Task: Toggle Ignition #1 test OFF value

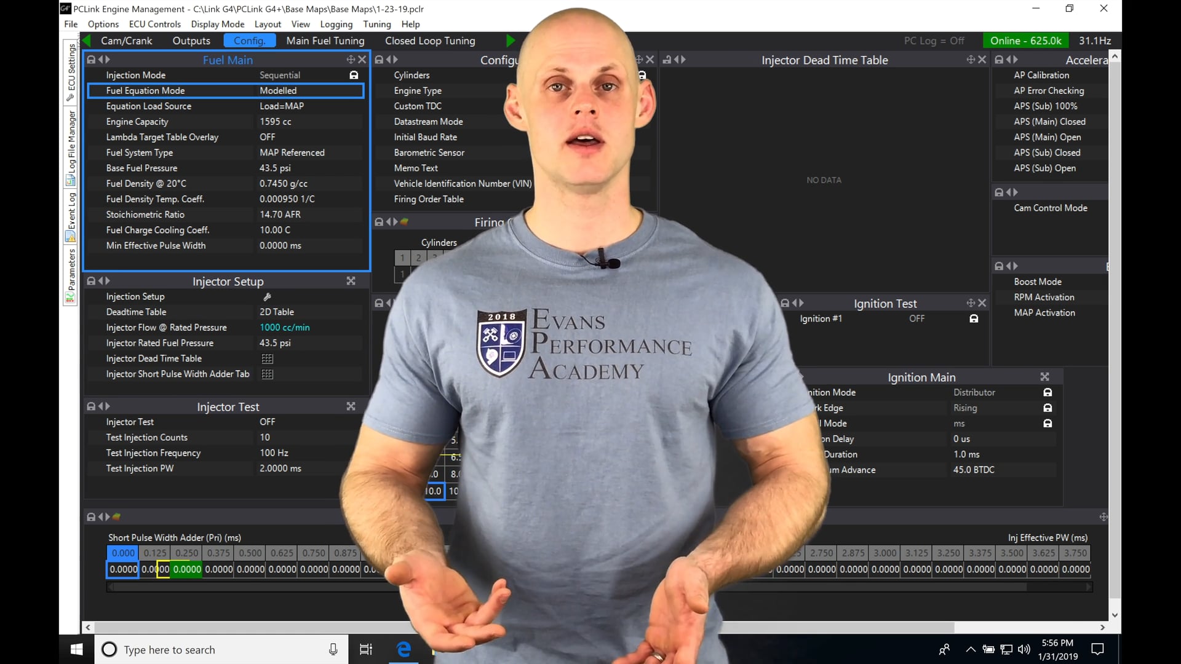Action: click(x=917, y=318)
